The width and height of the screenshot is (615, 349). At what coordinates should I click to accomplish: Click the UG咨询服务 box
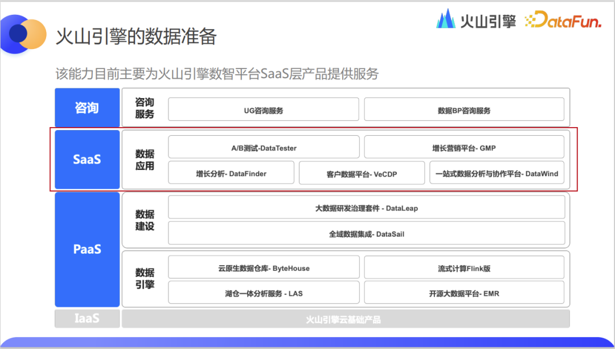(x=264, y=109)
